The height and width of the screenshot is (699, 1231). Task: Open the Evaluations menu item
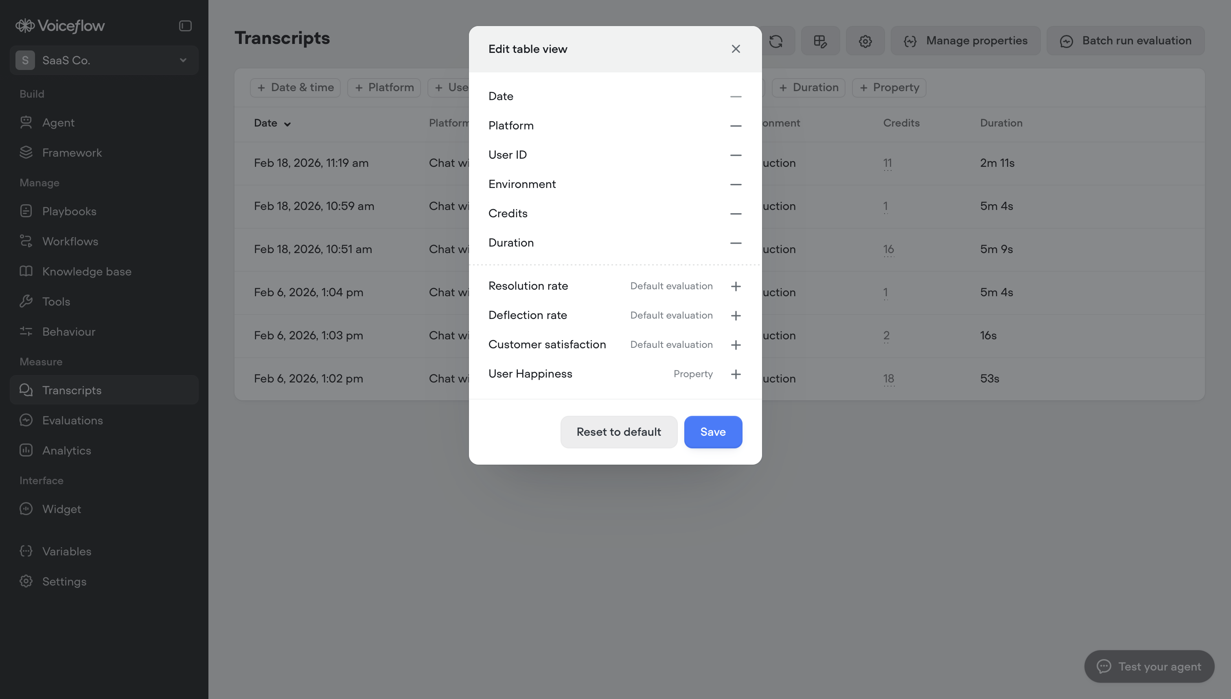(x=72, y=420)
